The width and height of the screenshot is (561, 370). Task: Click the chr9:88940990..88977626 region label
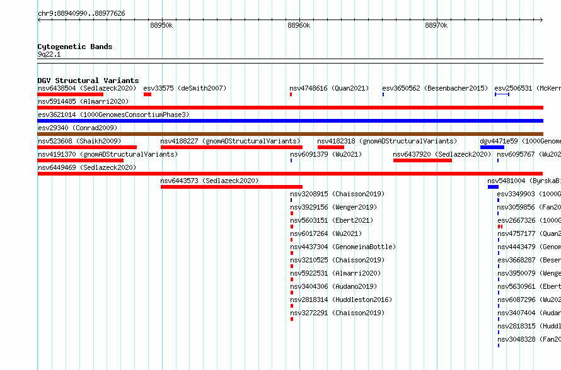(81, 14)
